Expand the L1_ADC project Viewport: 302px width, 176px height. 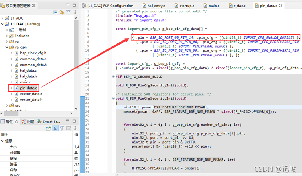tap(2, 18)
